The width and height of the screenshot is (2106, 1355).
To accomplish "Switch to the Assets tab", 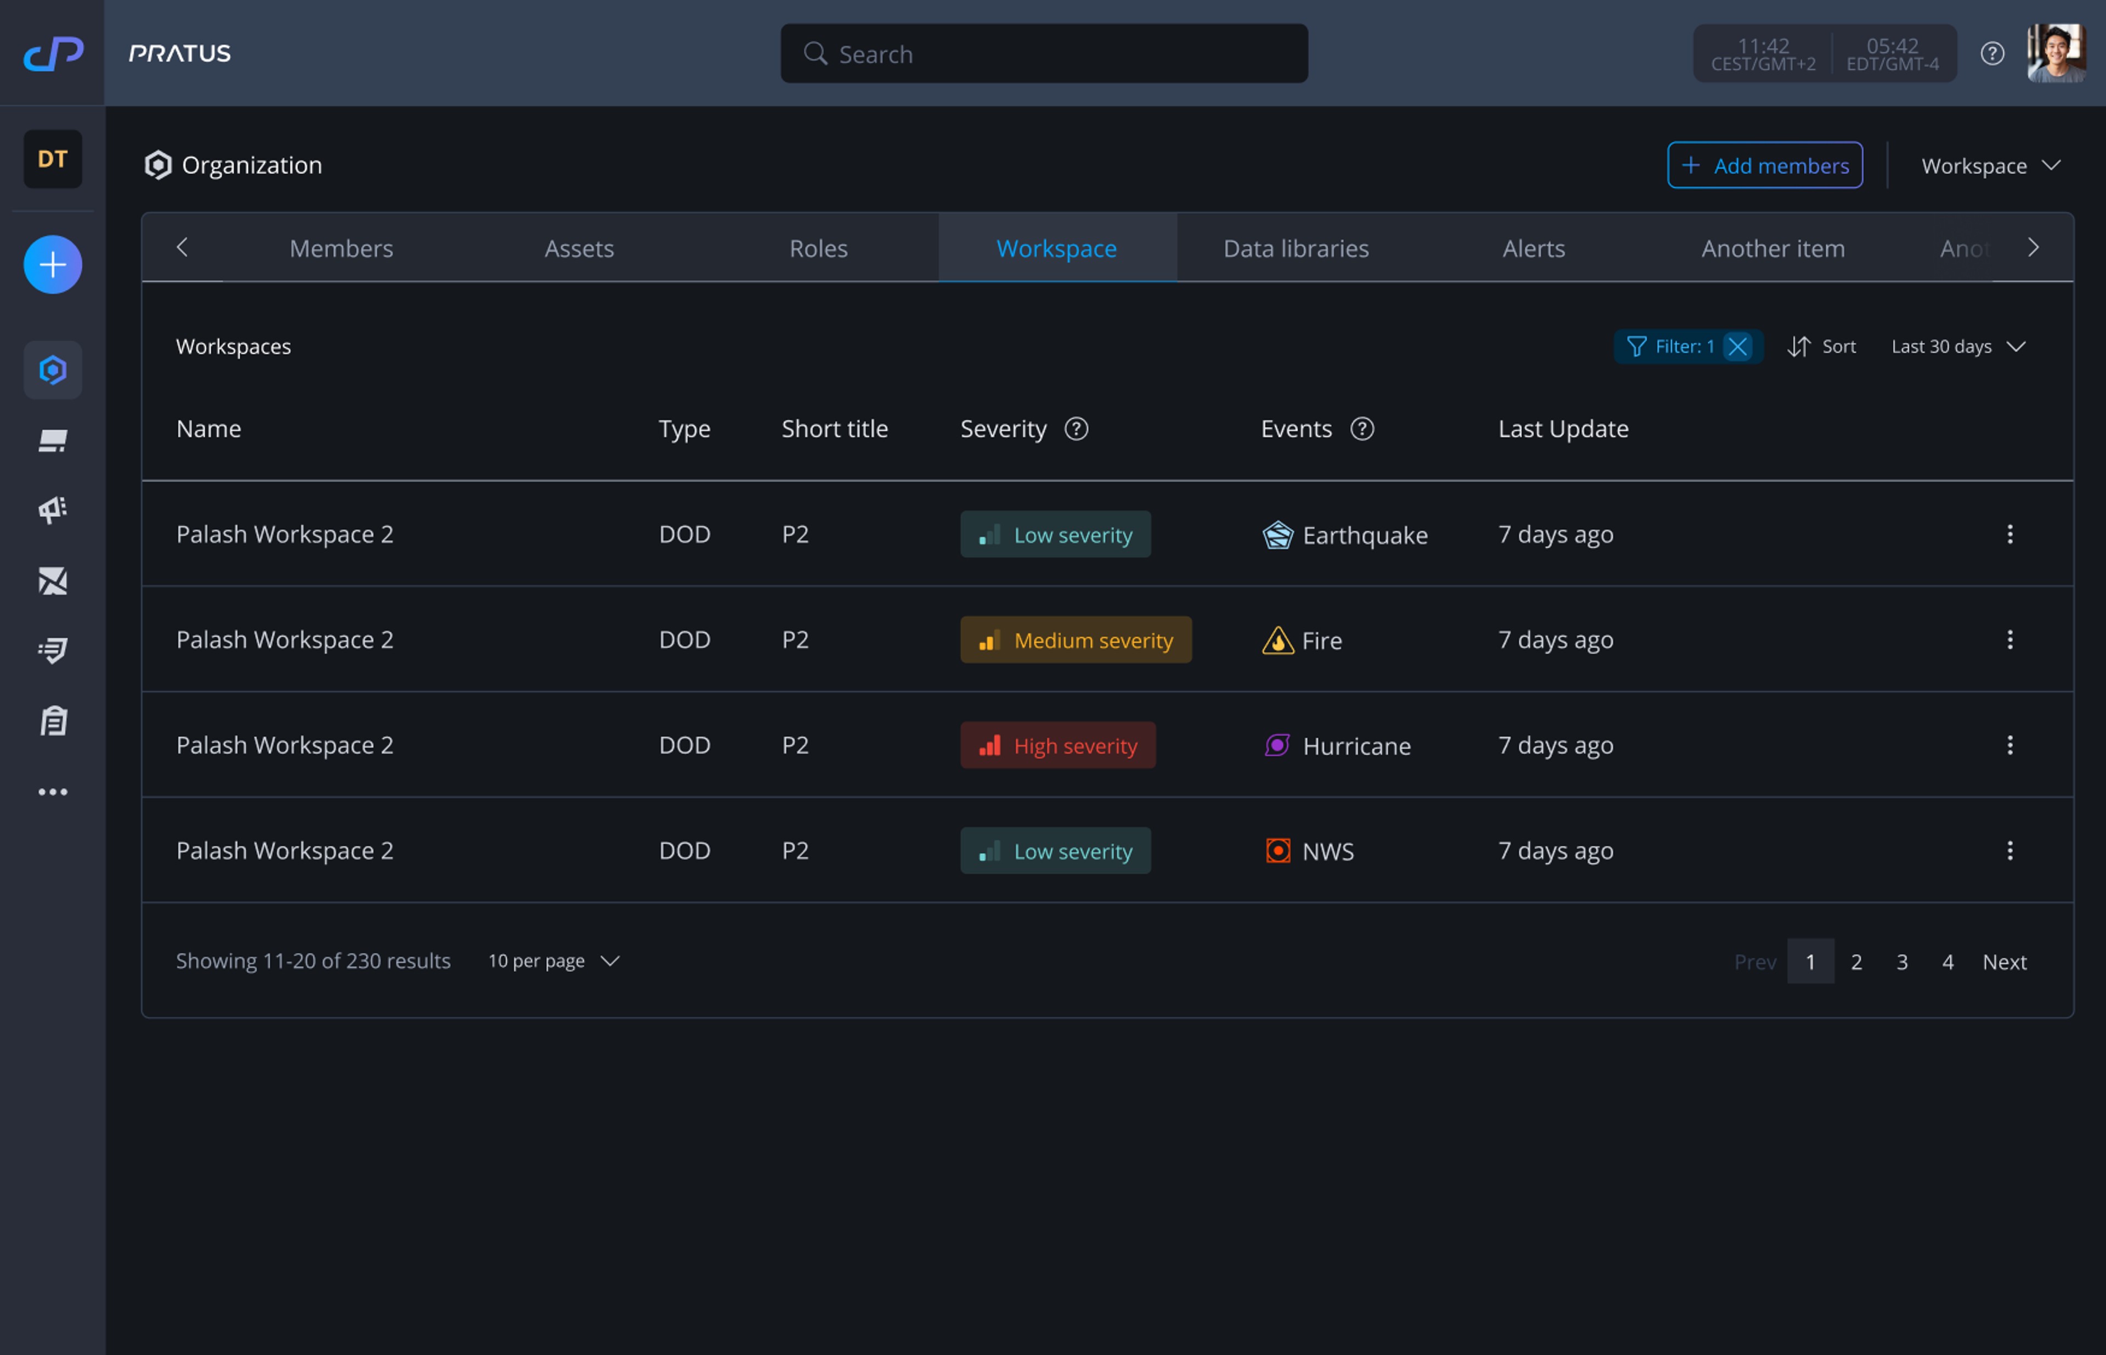I will tap(579, 248).
